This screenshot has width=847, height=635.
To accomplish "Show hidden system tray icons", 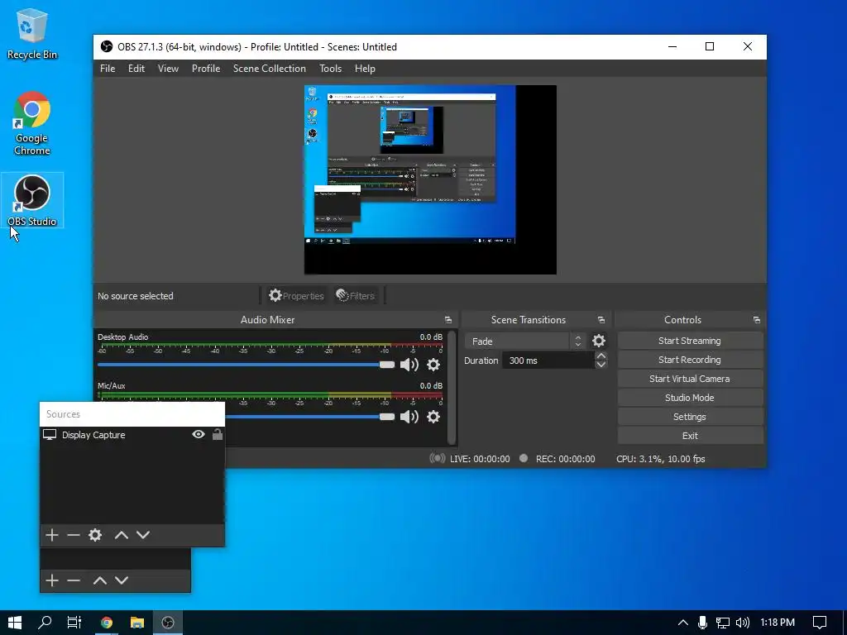I will click(x=682, y=623).
